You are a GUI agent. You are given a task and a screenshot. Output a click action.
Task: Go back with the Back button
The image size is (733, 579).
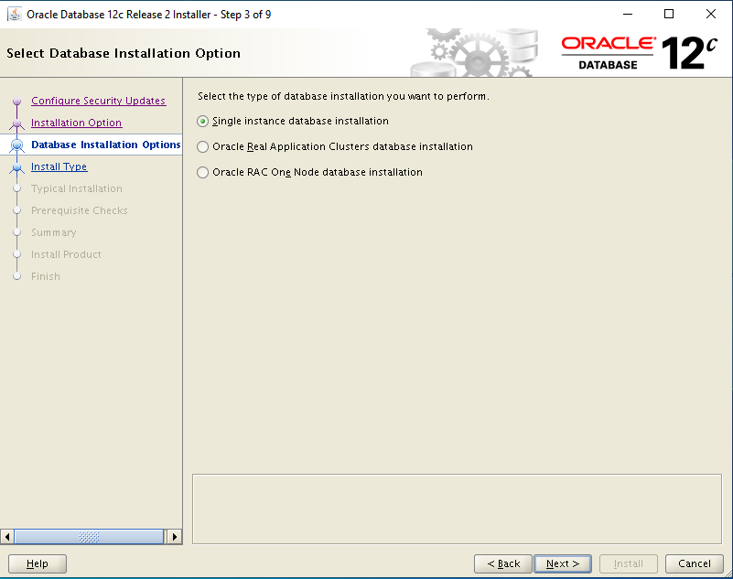click(503, 563)
